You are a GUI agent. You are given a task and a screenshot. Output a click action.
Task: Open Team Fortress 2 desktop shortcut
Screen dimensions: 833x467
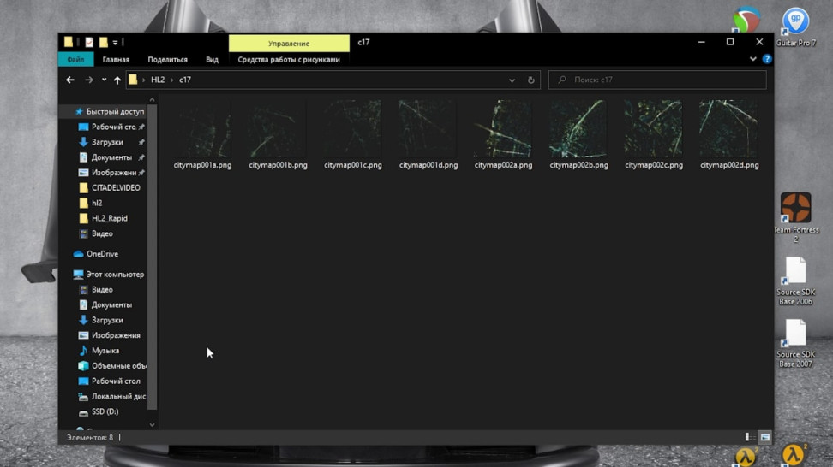795,217
